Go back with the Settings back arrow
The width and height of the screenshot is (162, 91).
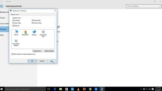coord(2,2)
